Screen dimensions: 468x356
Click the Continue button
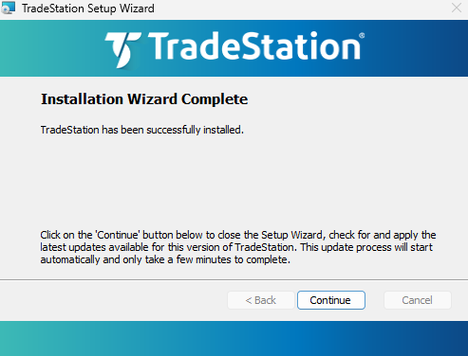(331, 300)
